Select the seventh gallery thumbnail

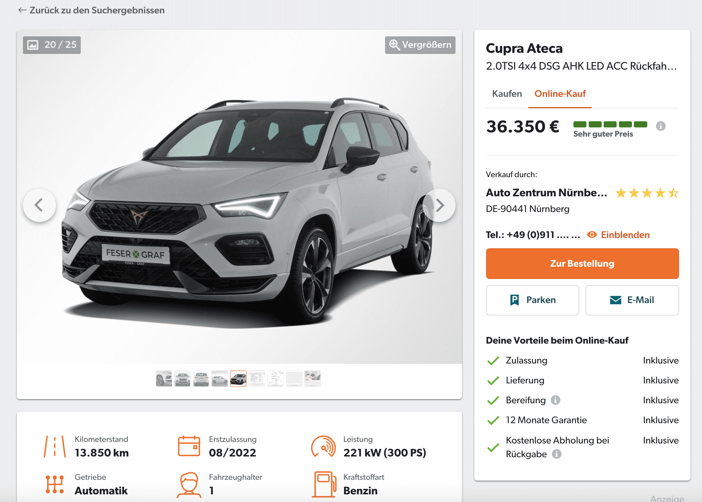[x=275, y=378]
